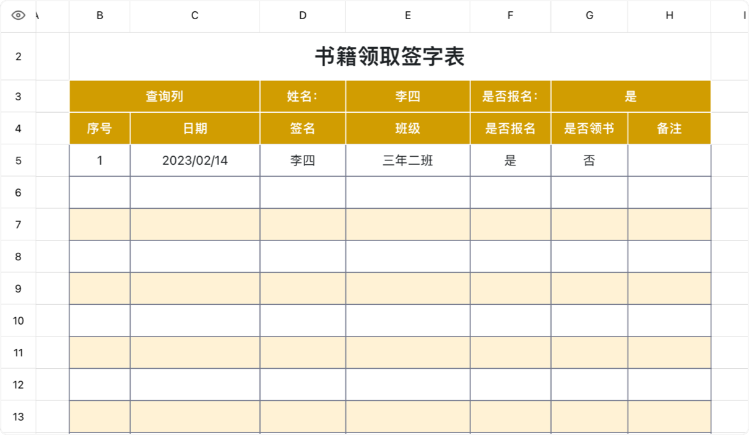Image resolution: width=749 pixels, height=435 pixels.
Task: Click the 班级 column heading
Action: (x=408, y=128)
